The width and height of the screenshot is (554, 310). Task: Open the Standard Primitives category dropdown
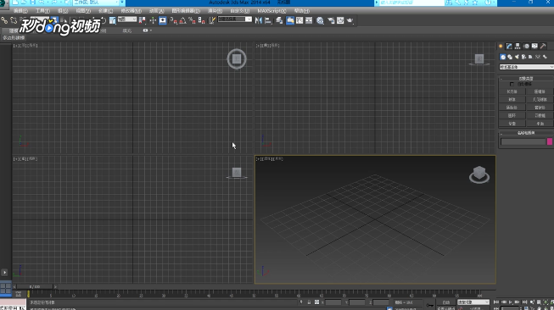coord(526,67)
